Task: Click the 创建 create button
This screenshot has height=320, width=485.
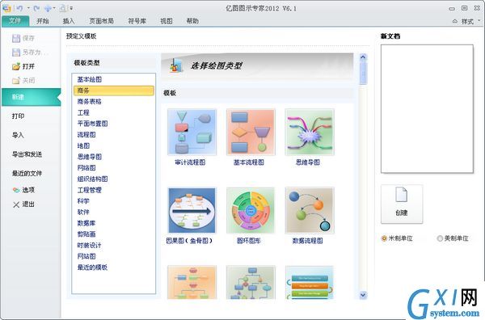Action: click(402, 204)
